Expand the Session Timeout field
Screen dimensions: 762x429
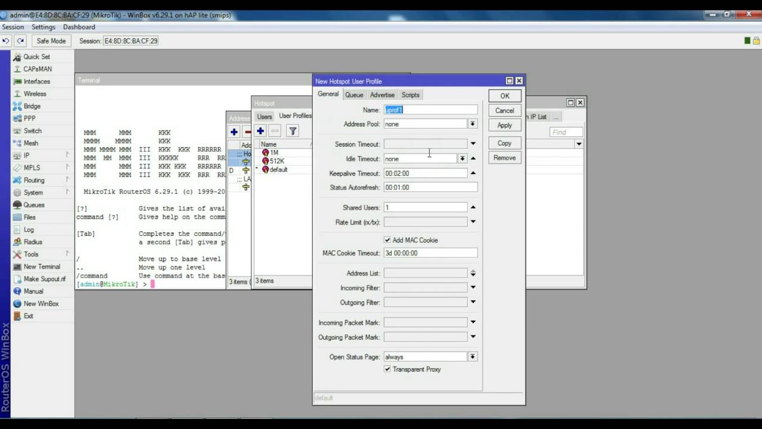(x=473, y=144)
